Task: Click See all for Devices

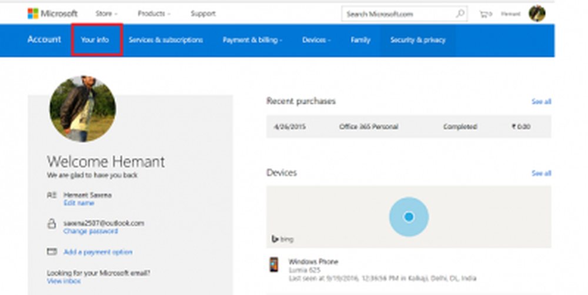Action: (541, 173)
